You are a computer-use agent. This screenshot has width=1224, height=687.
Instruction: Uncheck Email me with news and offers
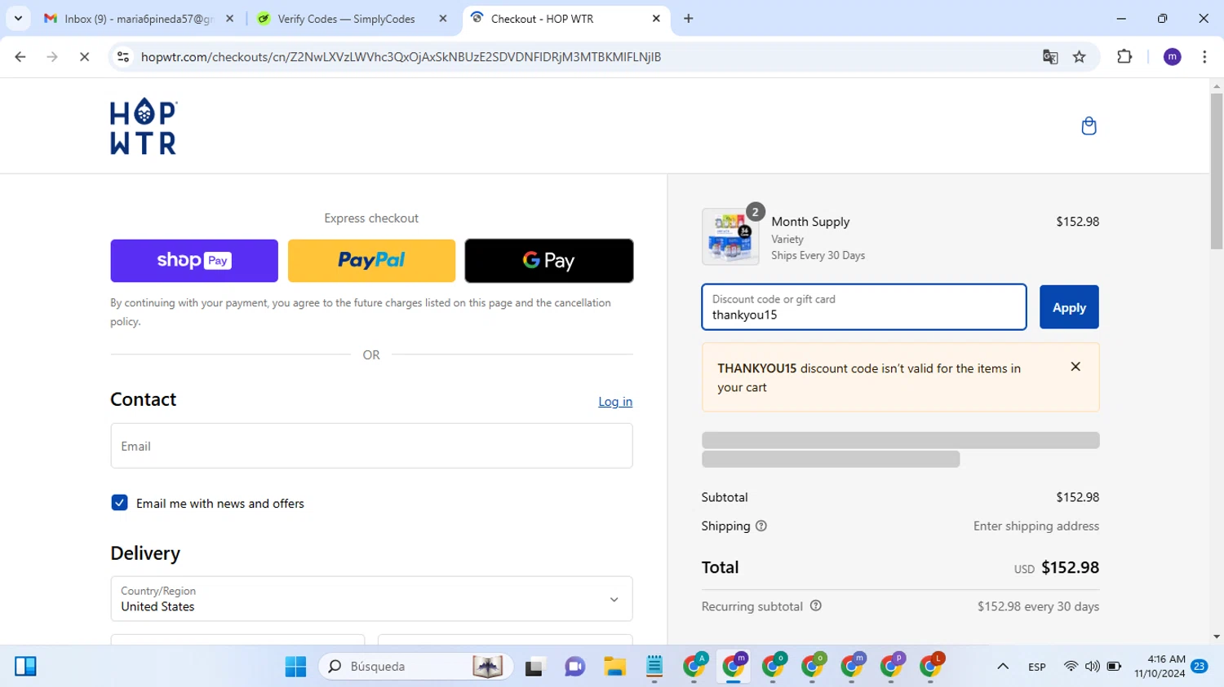119,503
